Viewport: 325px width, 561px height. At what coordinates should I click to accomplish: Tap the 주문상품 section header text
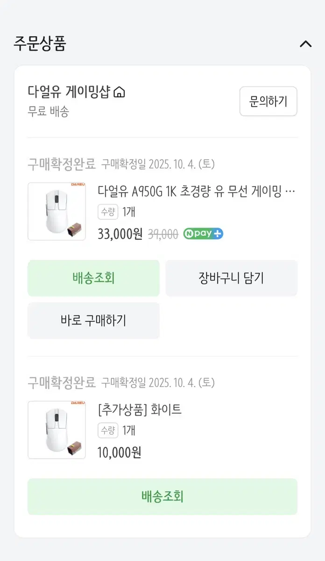tap(40, 44)
